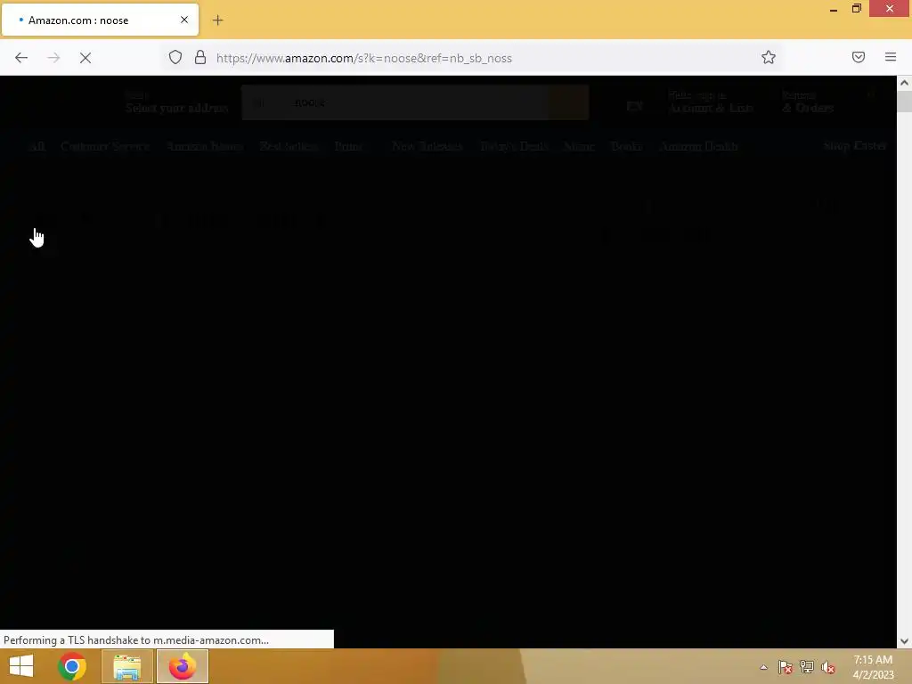Select the Amazon.com : noose tab
The image size is (912, 684).
tap(100, 20)
